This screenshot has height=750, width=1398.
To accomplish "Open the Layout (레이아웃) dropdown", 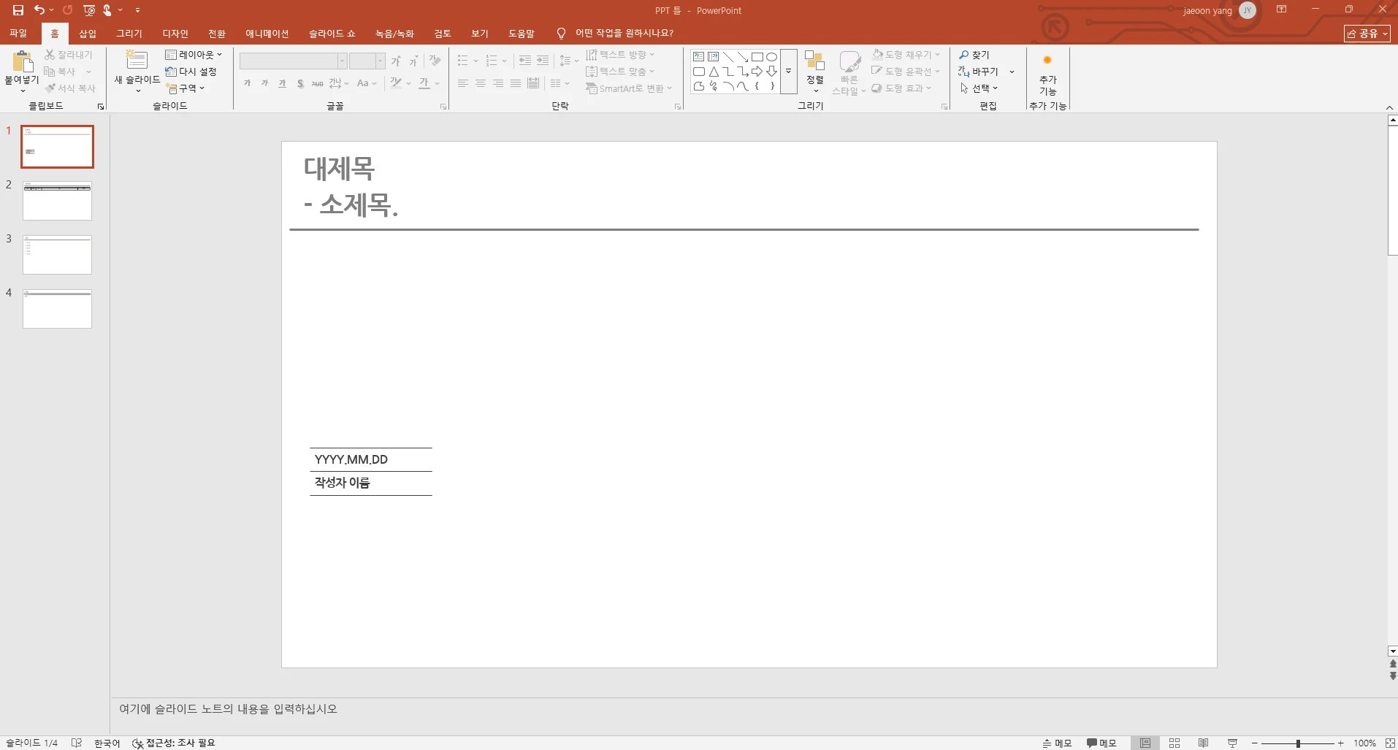I will coord(193,55).
